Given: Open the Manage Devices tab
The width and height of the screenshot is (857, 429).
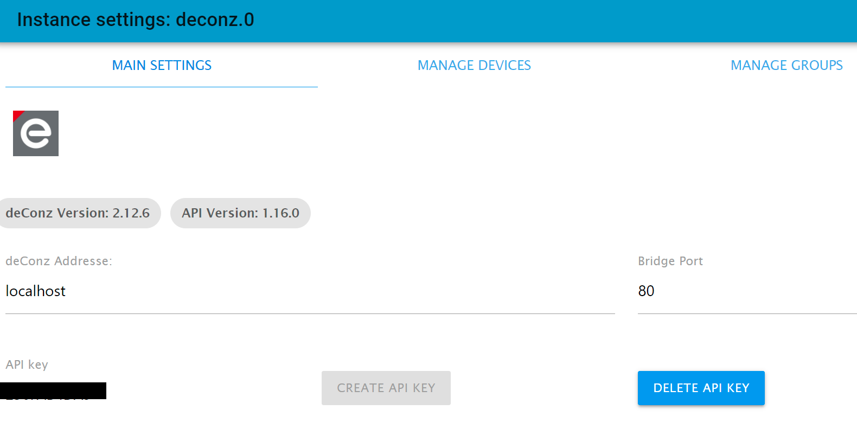Looking at the screenshot, I should [x=474, y=66].
